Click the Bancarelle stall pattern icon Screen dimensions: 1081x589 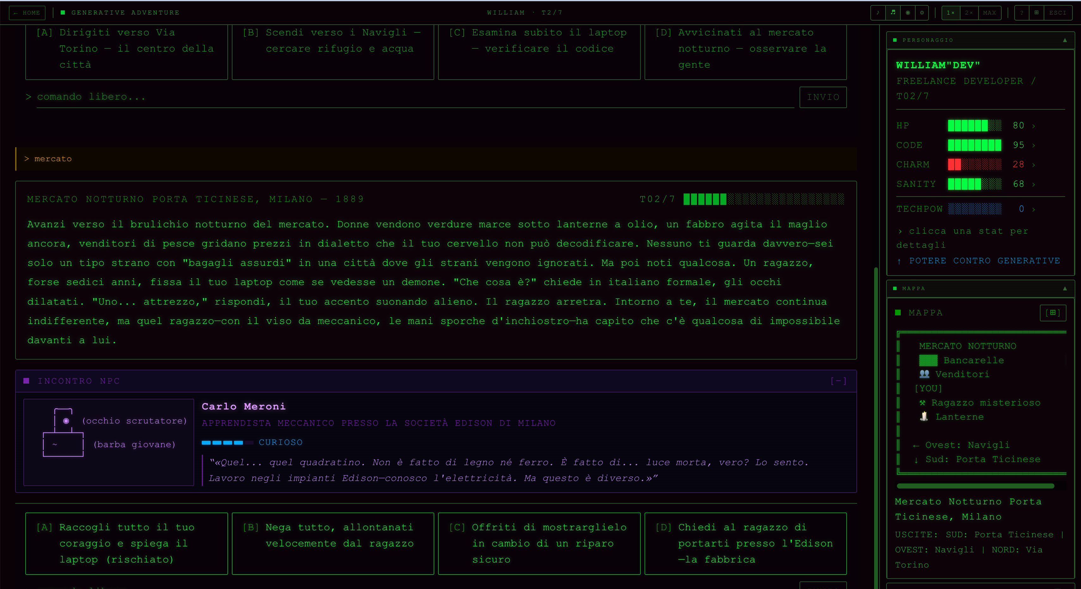928,360
